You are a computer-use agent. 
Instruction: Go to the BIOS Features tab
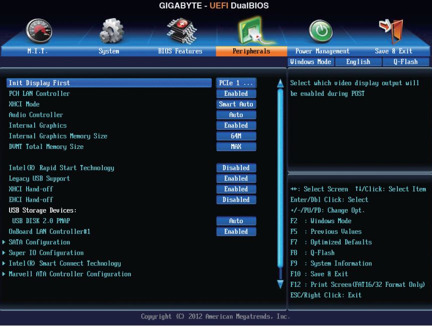(x=180, y=51)
